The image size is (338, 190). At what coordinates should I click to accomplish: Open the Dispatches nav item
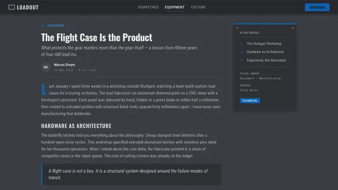pos(148,7)
